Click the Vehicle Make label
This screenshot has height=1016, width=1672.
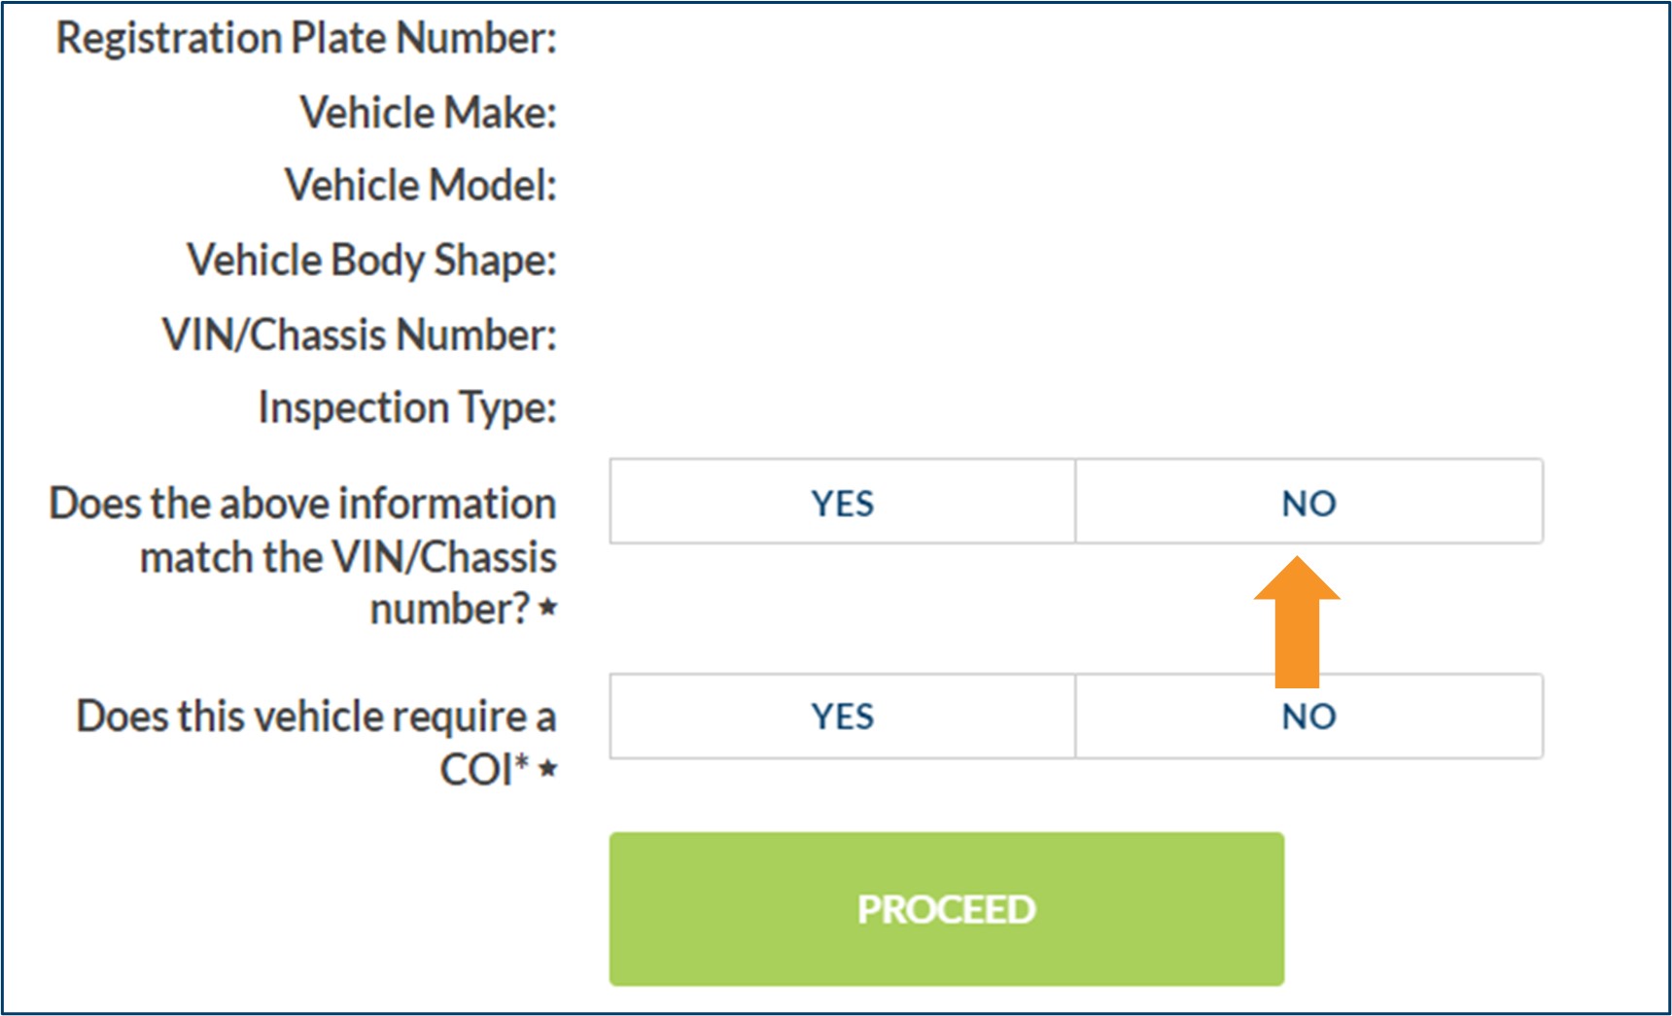428,112
